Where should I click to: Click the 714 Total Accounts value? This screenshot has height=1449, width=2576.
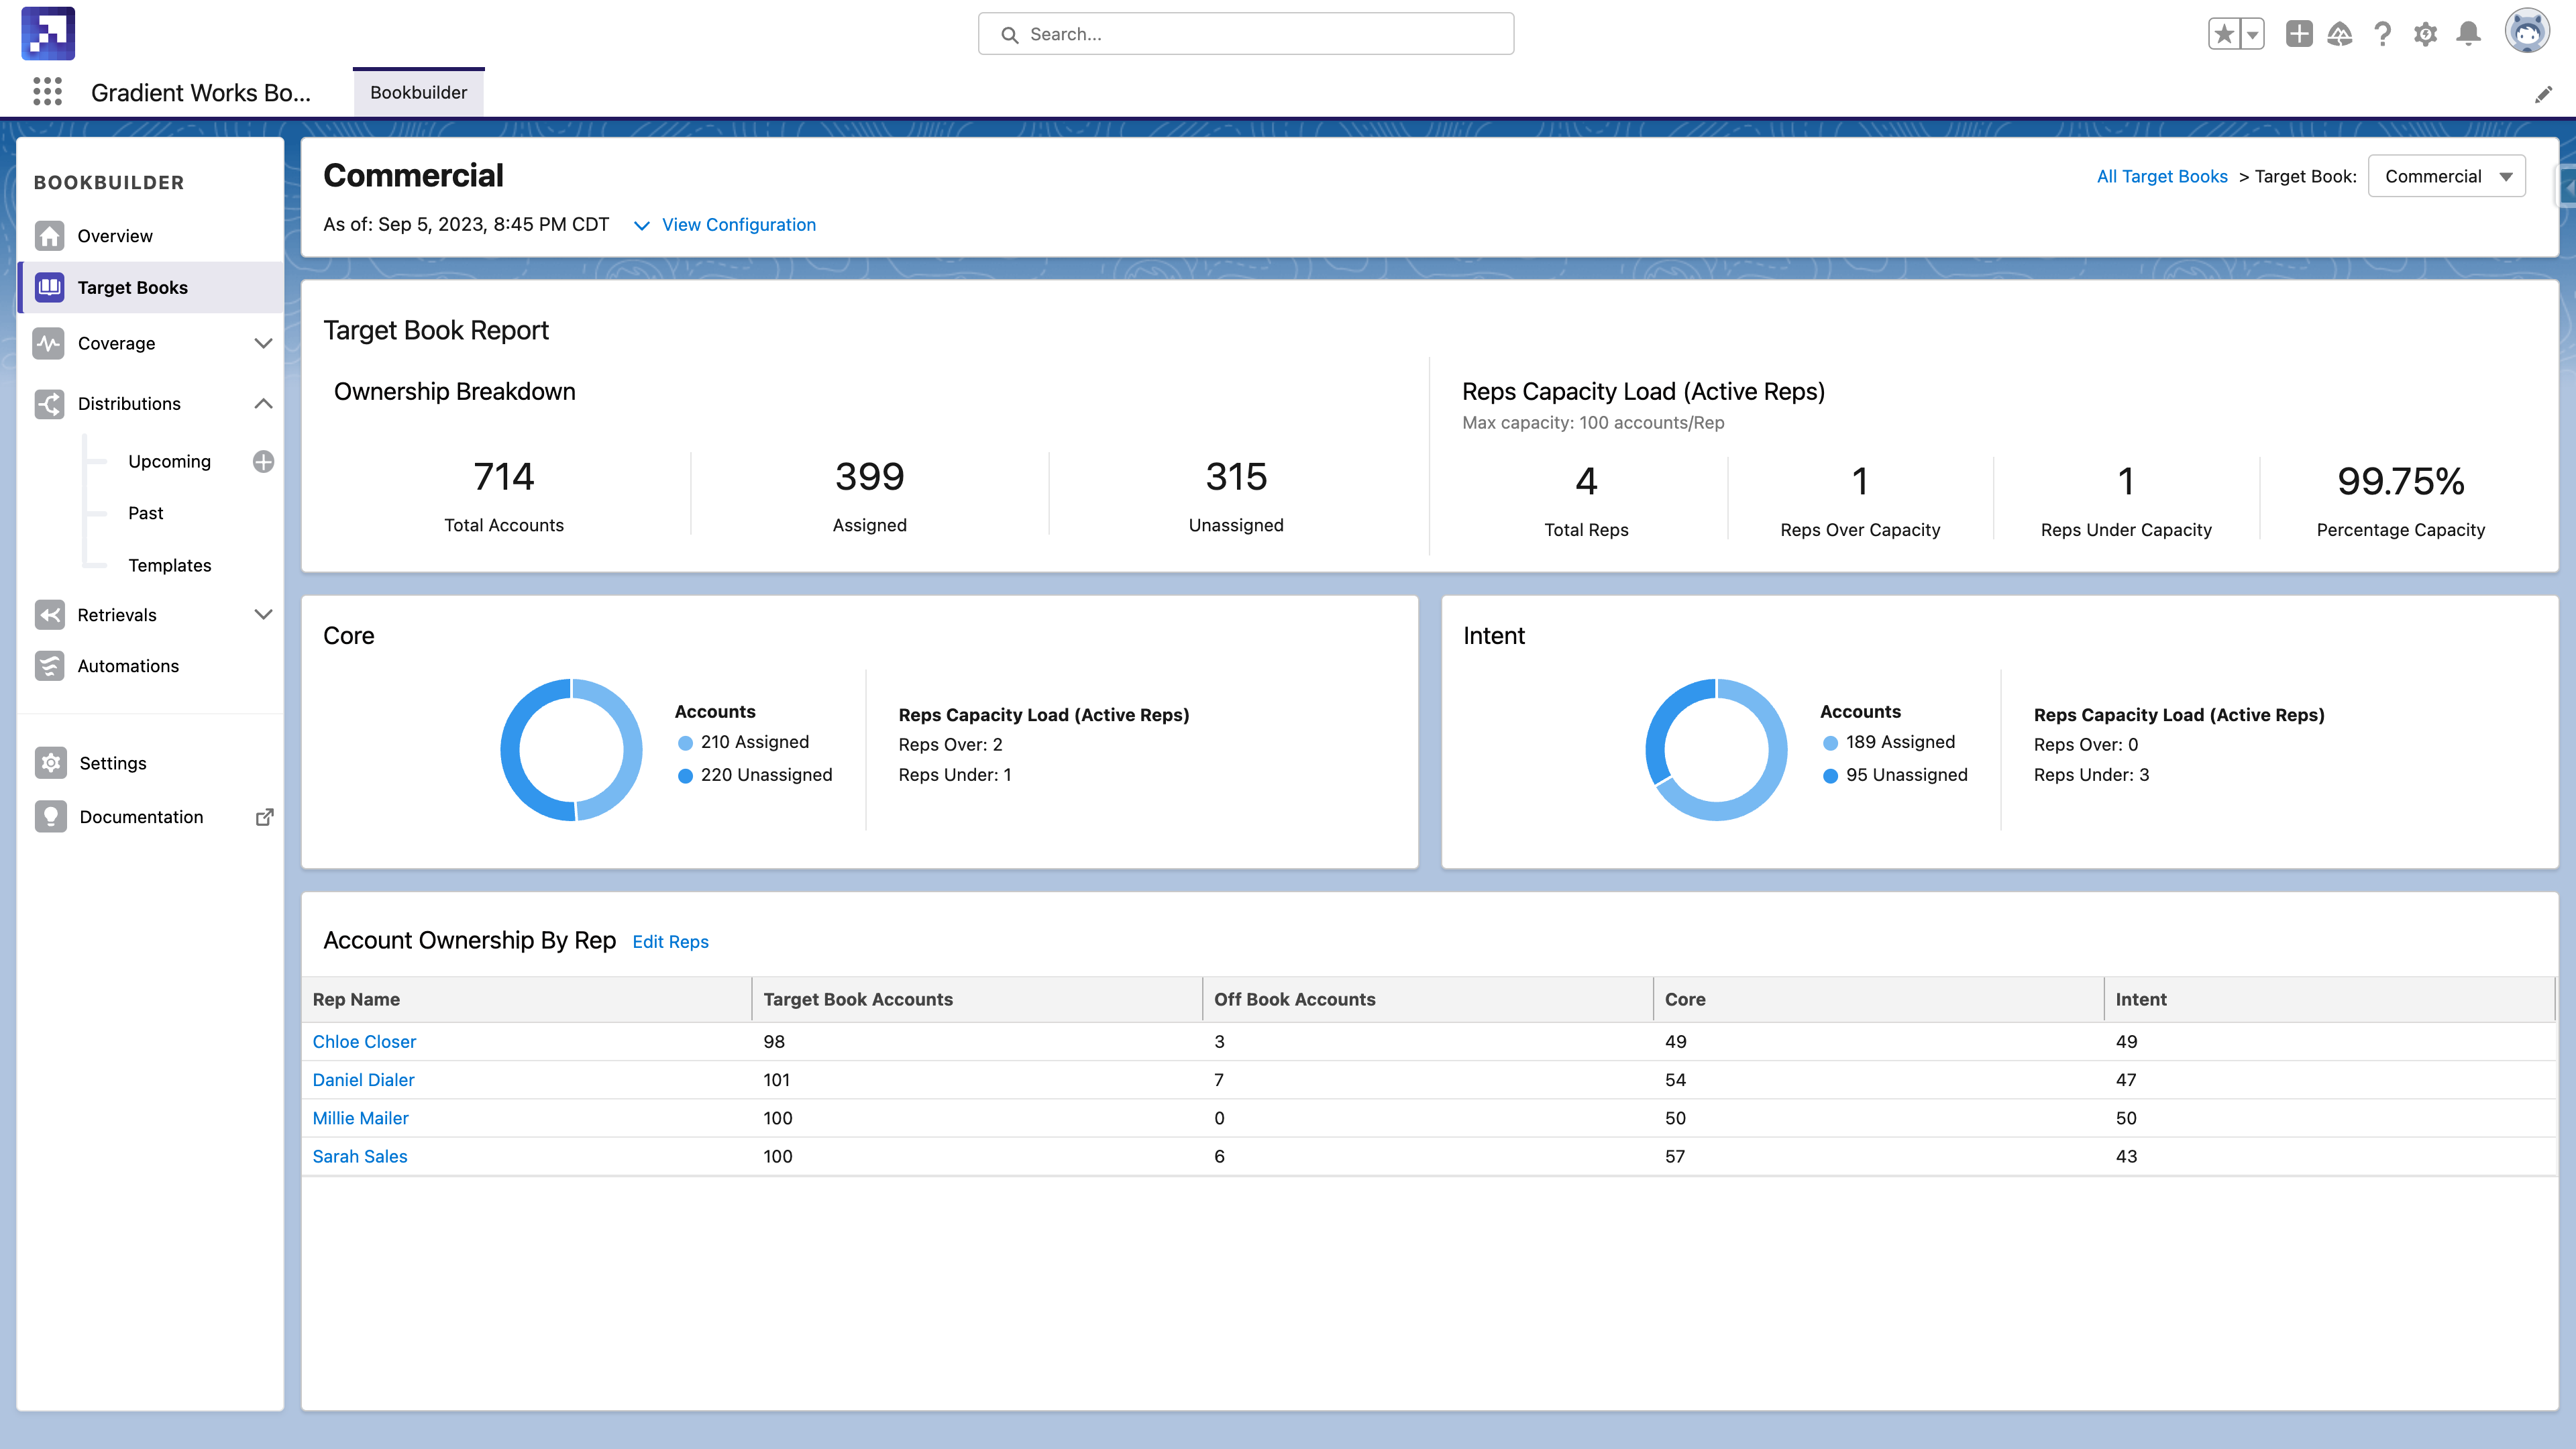[504, 477]
